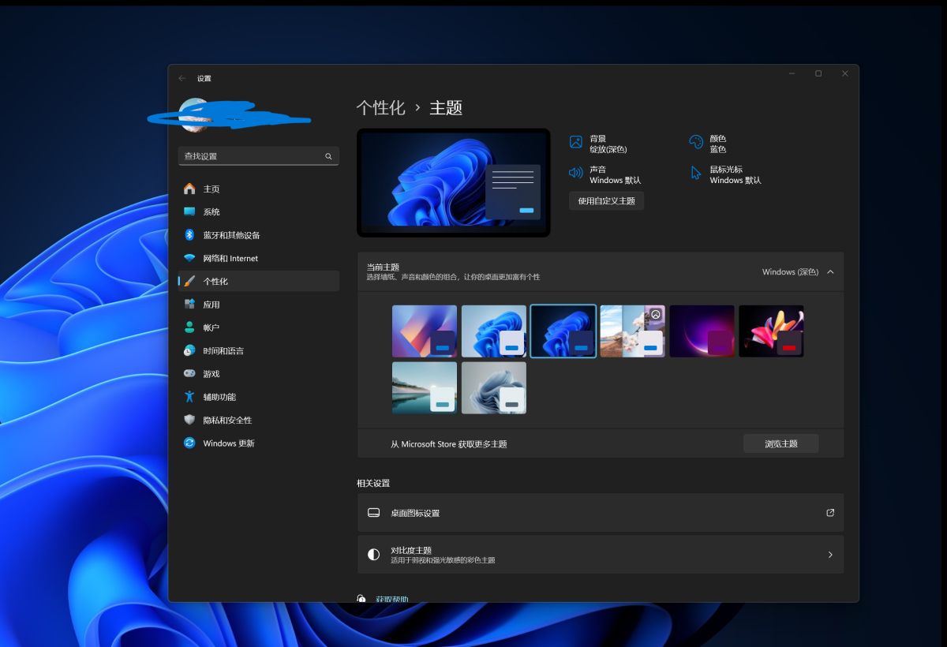Click the 声音 speaker icon
Viewport: 947px width, 647px height.
click(576, 174)
